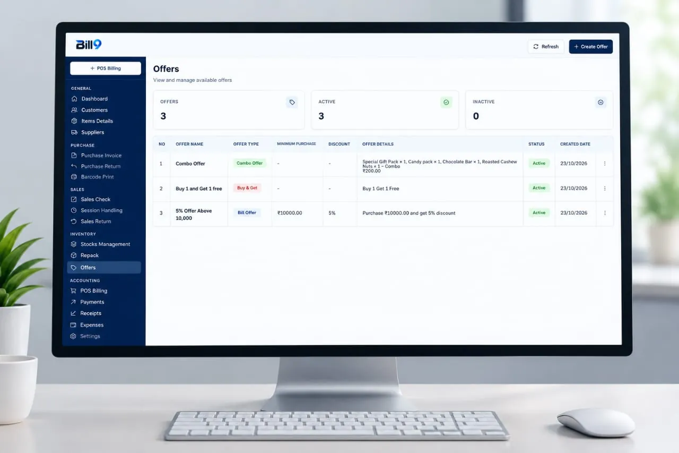Click the Customers people icon
Screen dimensions: 679x453
tap(74, 110)
